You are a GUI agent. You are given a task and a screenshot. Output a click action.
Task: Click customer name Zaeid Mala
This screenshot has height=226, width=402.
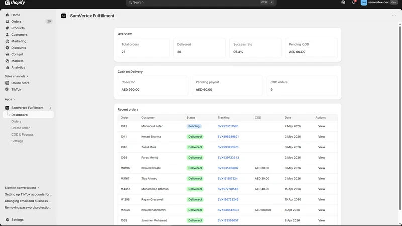tap(148, 147)
